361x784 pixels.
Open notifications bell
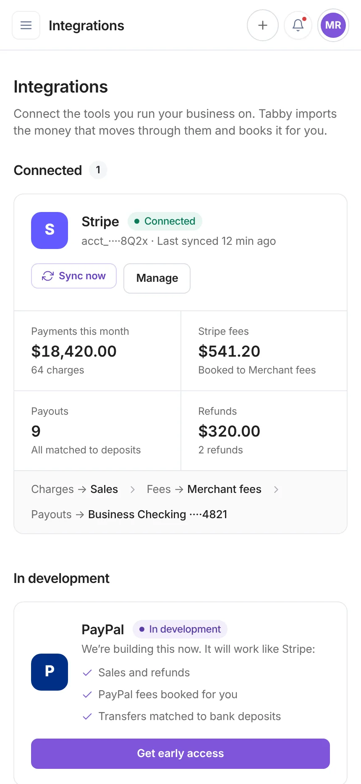point(298,25)
